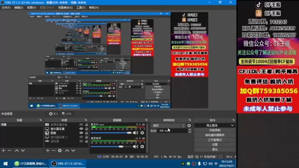Remove the selected scene with the minus icon in the 场景 panel

9,150
